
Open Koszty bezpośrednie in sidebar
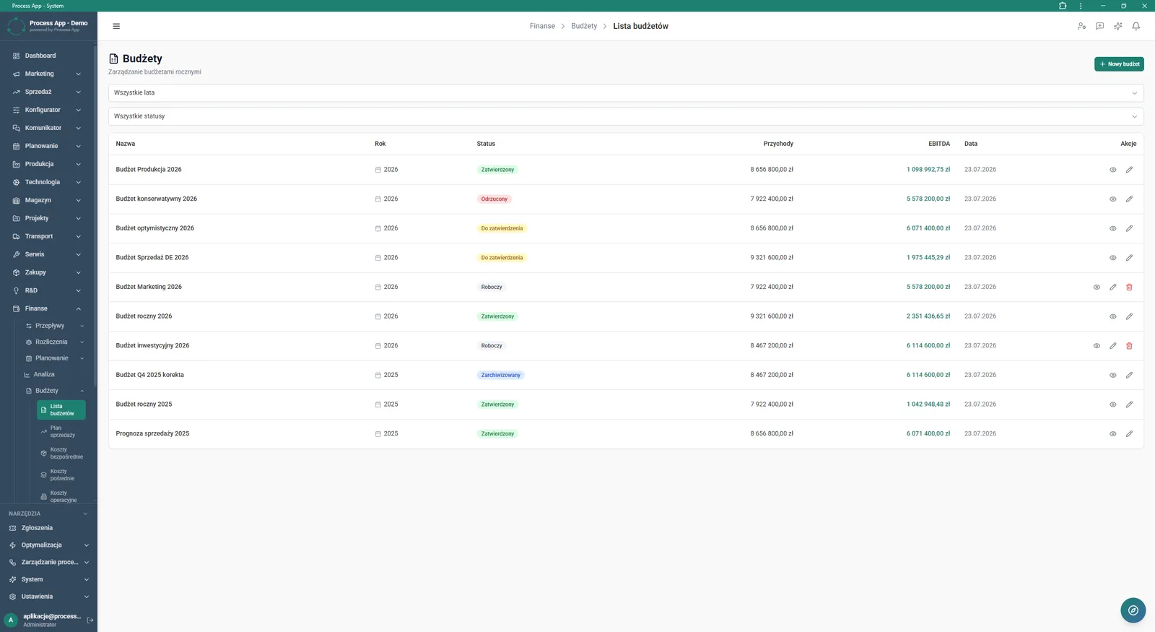point(61,453)
